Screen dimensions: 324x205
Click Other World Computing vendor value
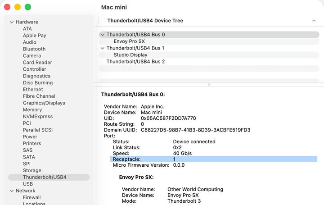point(195,190)
